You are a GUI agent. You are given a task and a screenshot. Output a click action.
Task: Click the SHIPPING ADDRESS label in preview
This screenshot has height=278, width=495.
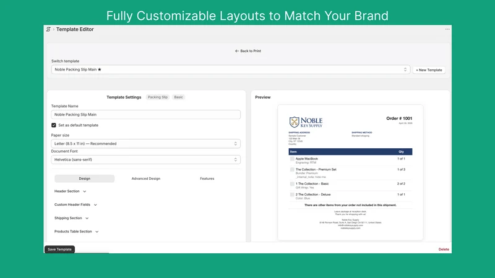point(299,132)
